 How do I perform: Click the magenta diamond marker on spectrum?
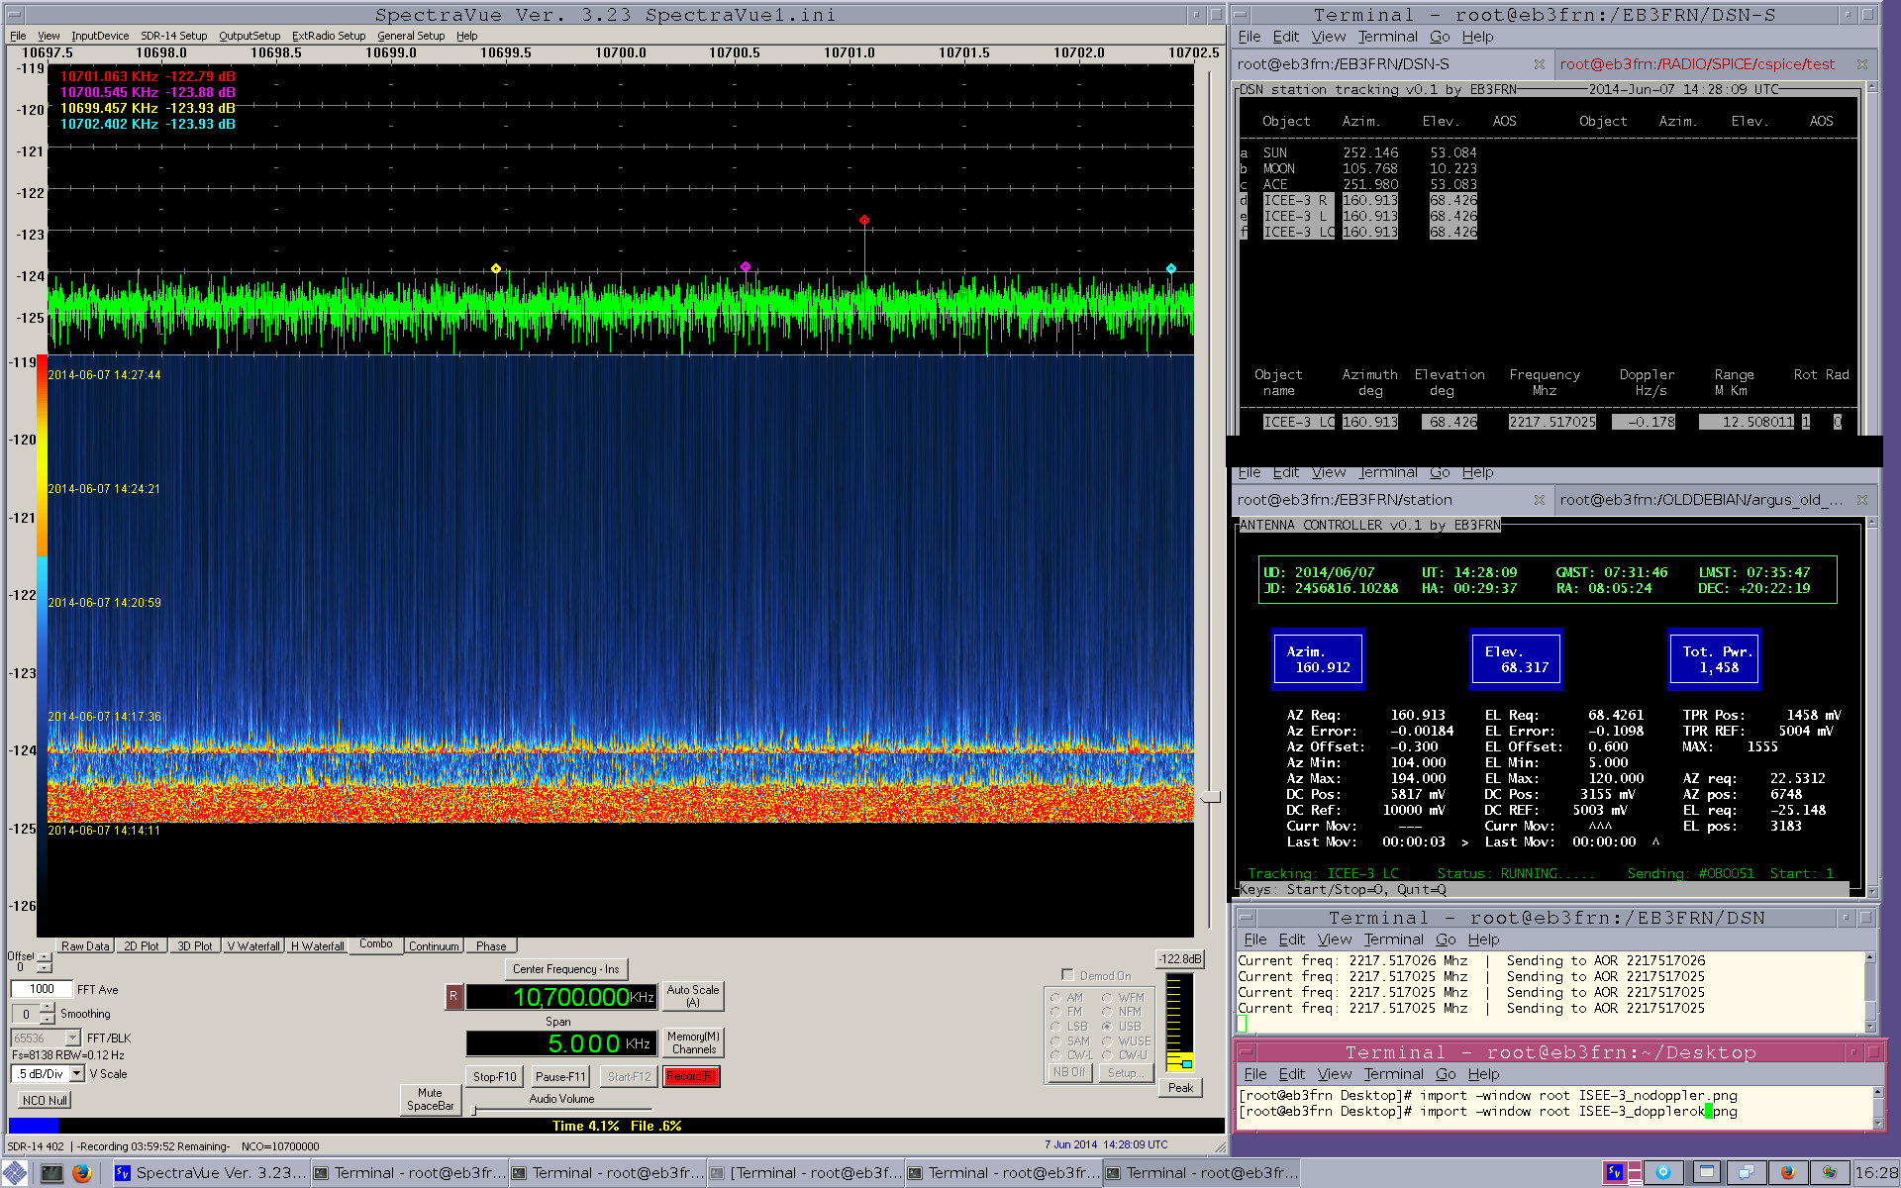(x=746, y=266)
